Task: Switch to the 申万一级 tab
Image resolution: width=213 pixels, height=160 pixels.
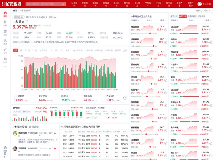Action: 174,16
